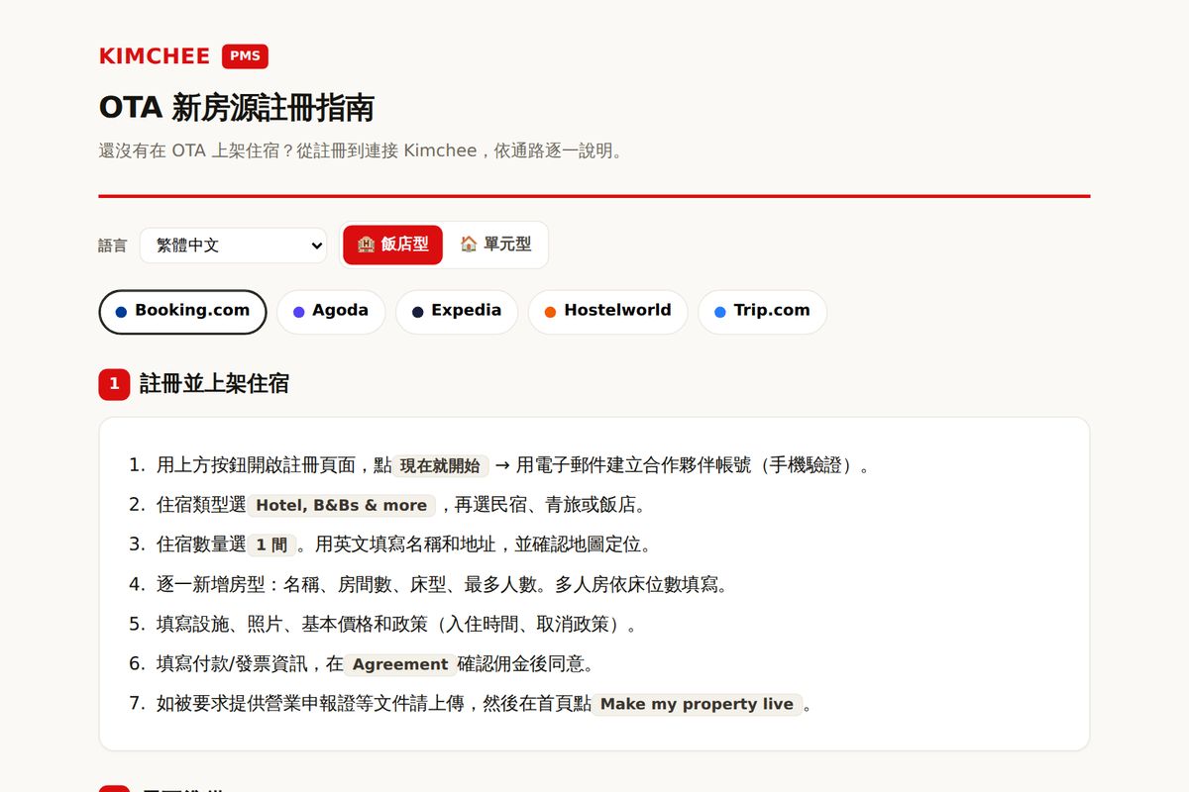Image resolution: width=1189 pixels, height=792 pixels.
Task: Click the Make my property live label
Action: pyautogui.click(x=697, y=704)
